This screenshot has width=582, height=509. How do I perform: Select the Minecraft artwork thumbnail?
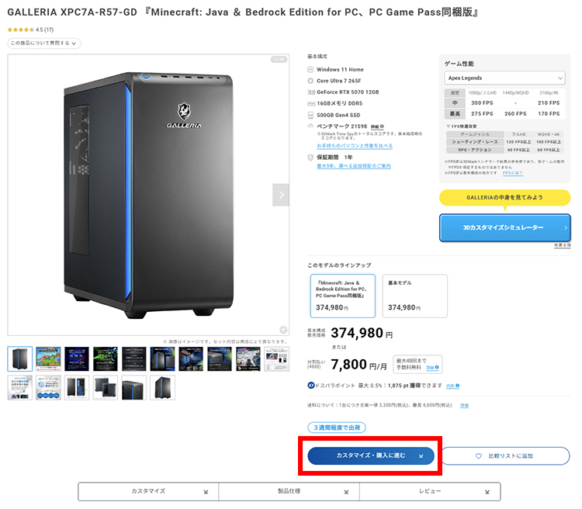48,358
